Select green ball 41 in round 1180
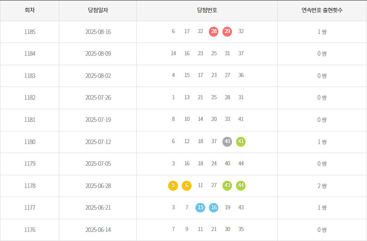Screen dimensions: 367x241 pos(241,141)
